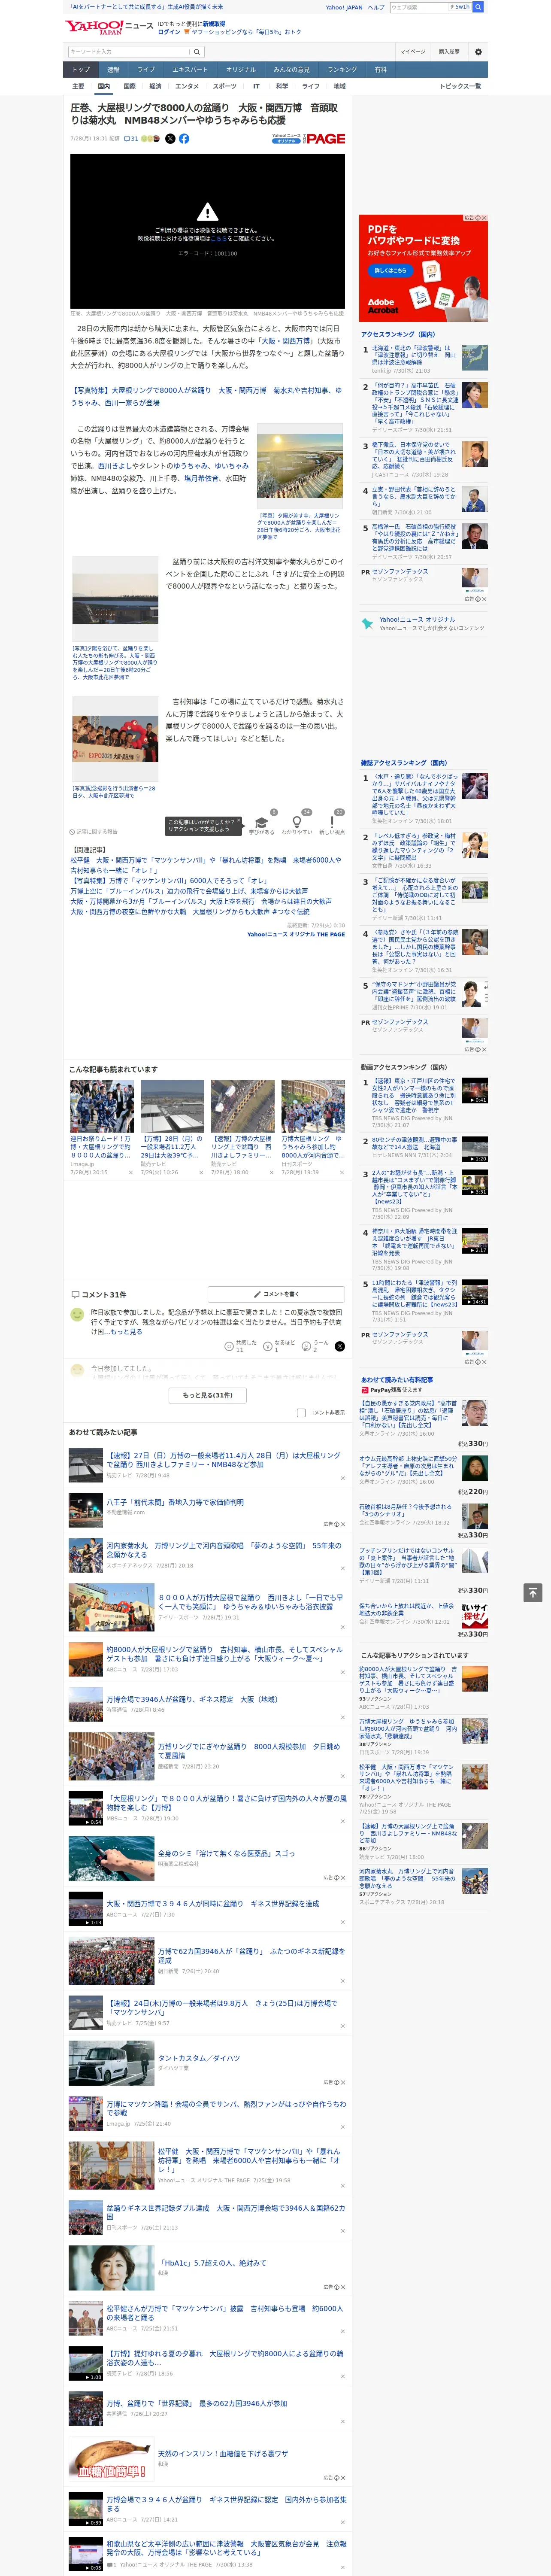The height and width of the screenshot is (2576, 551).
Task: Open the article comment count bubble
Action: 131,139
